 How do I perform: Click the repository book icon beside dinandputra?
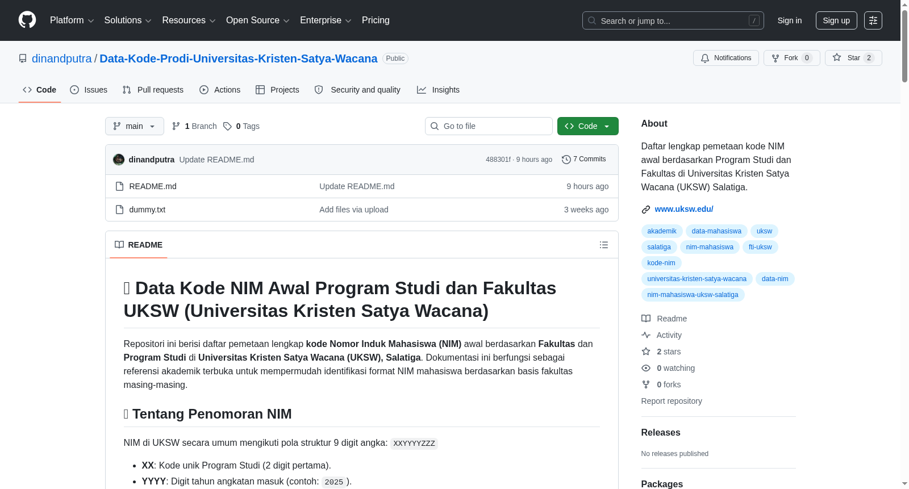(x=23, y=58)
